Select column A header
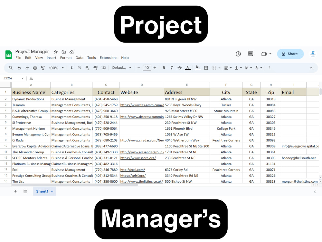The height and width of the screenshot is (242, 322). pyautogui.click(x=31, y=85)
